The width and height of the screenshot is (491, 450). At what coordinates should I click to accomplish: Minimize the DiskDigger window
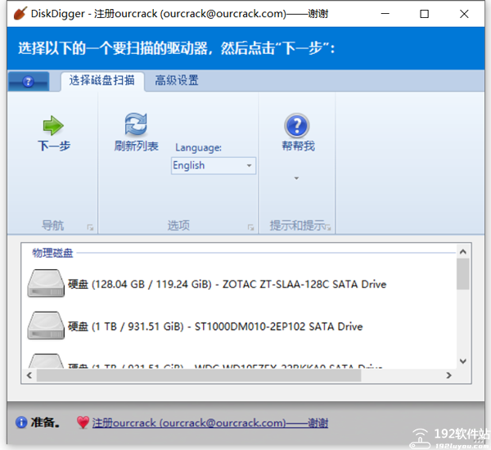[385, 14]
